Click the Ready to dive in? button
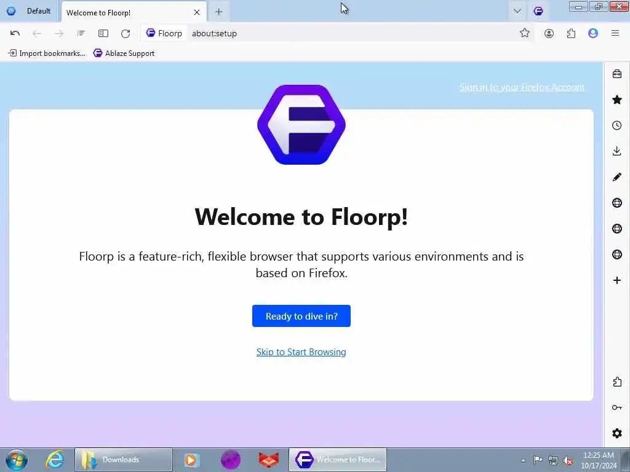This screenshot has height=472, width=630. coord(301,316)
